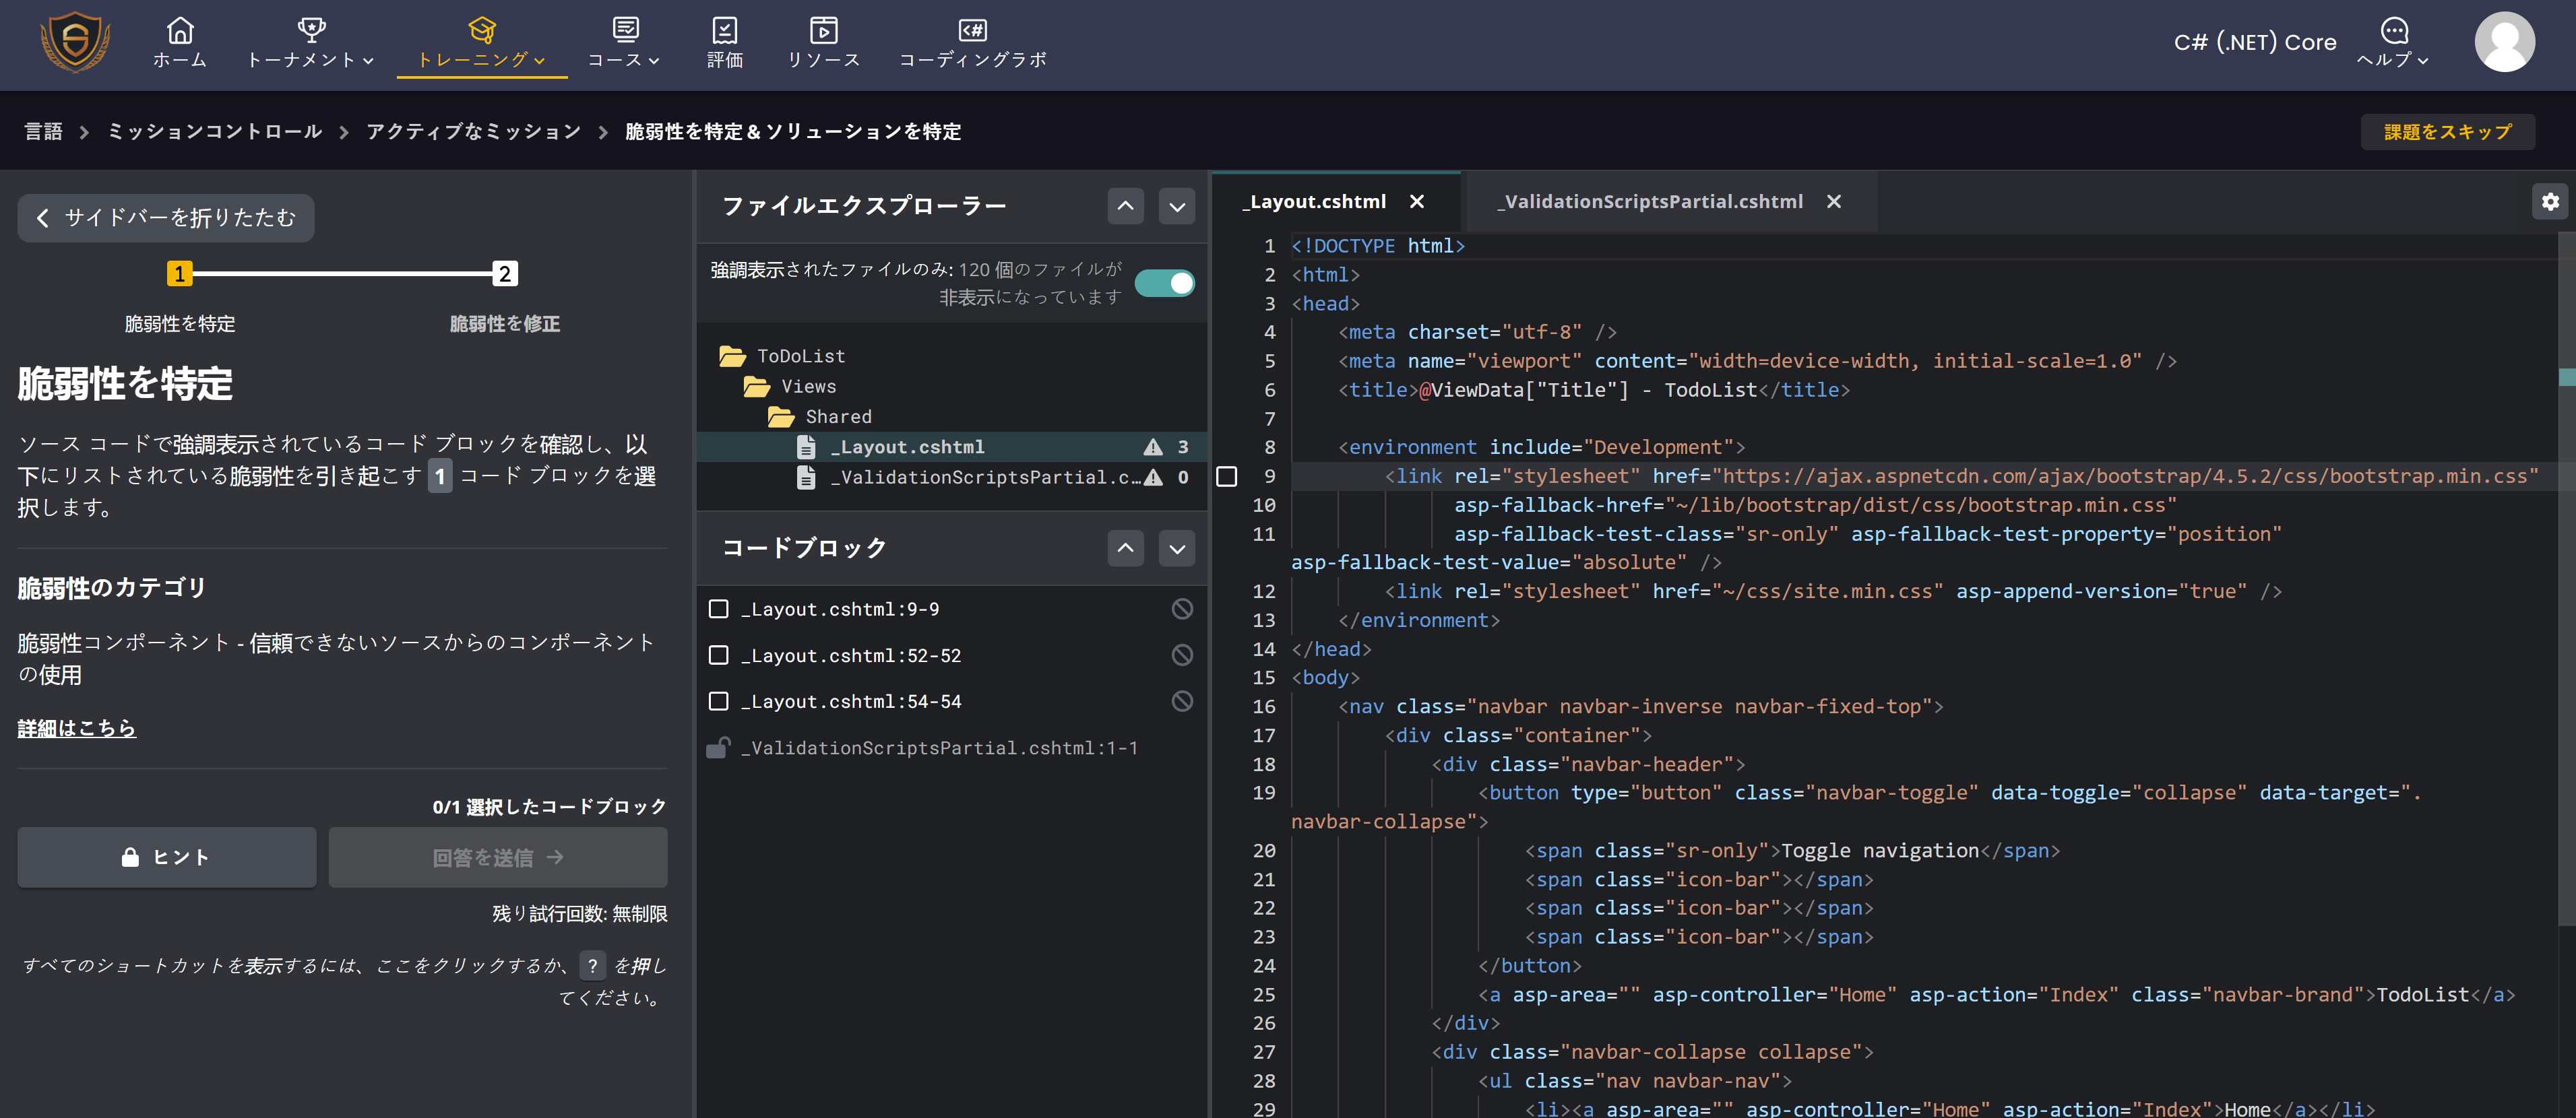Screen dimensions: 2576x1118
Task: Click the ? shortcut key badge
Action: tap(593, 966)
